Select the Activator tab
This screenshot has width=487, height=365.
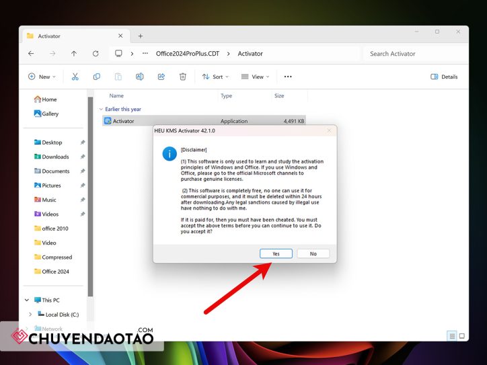[76, 36]
